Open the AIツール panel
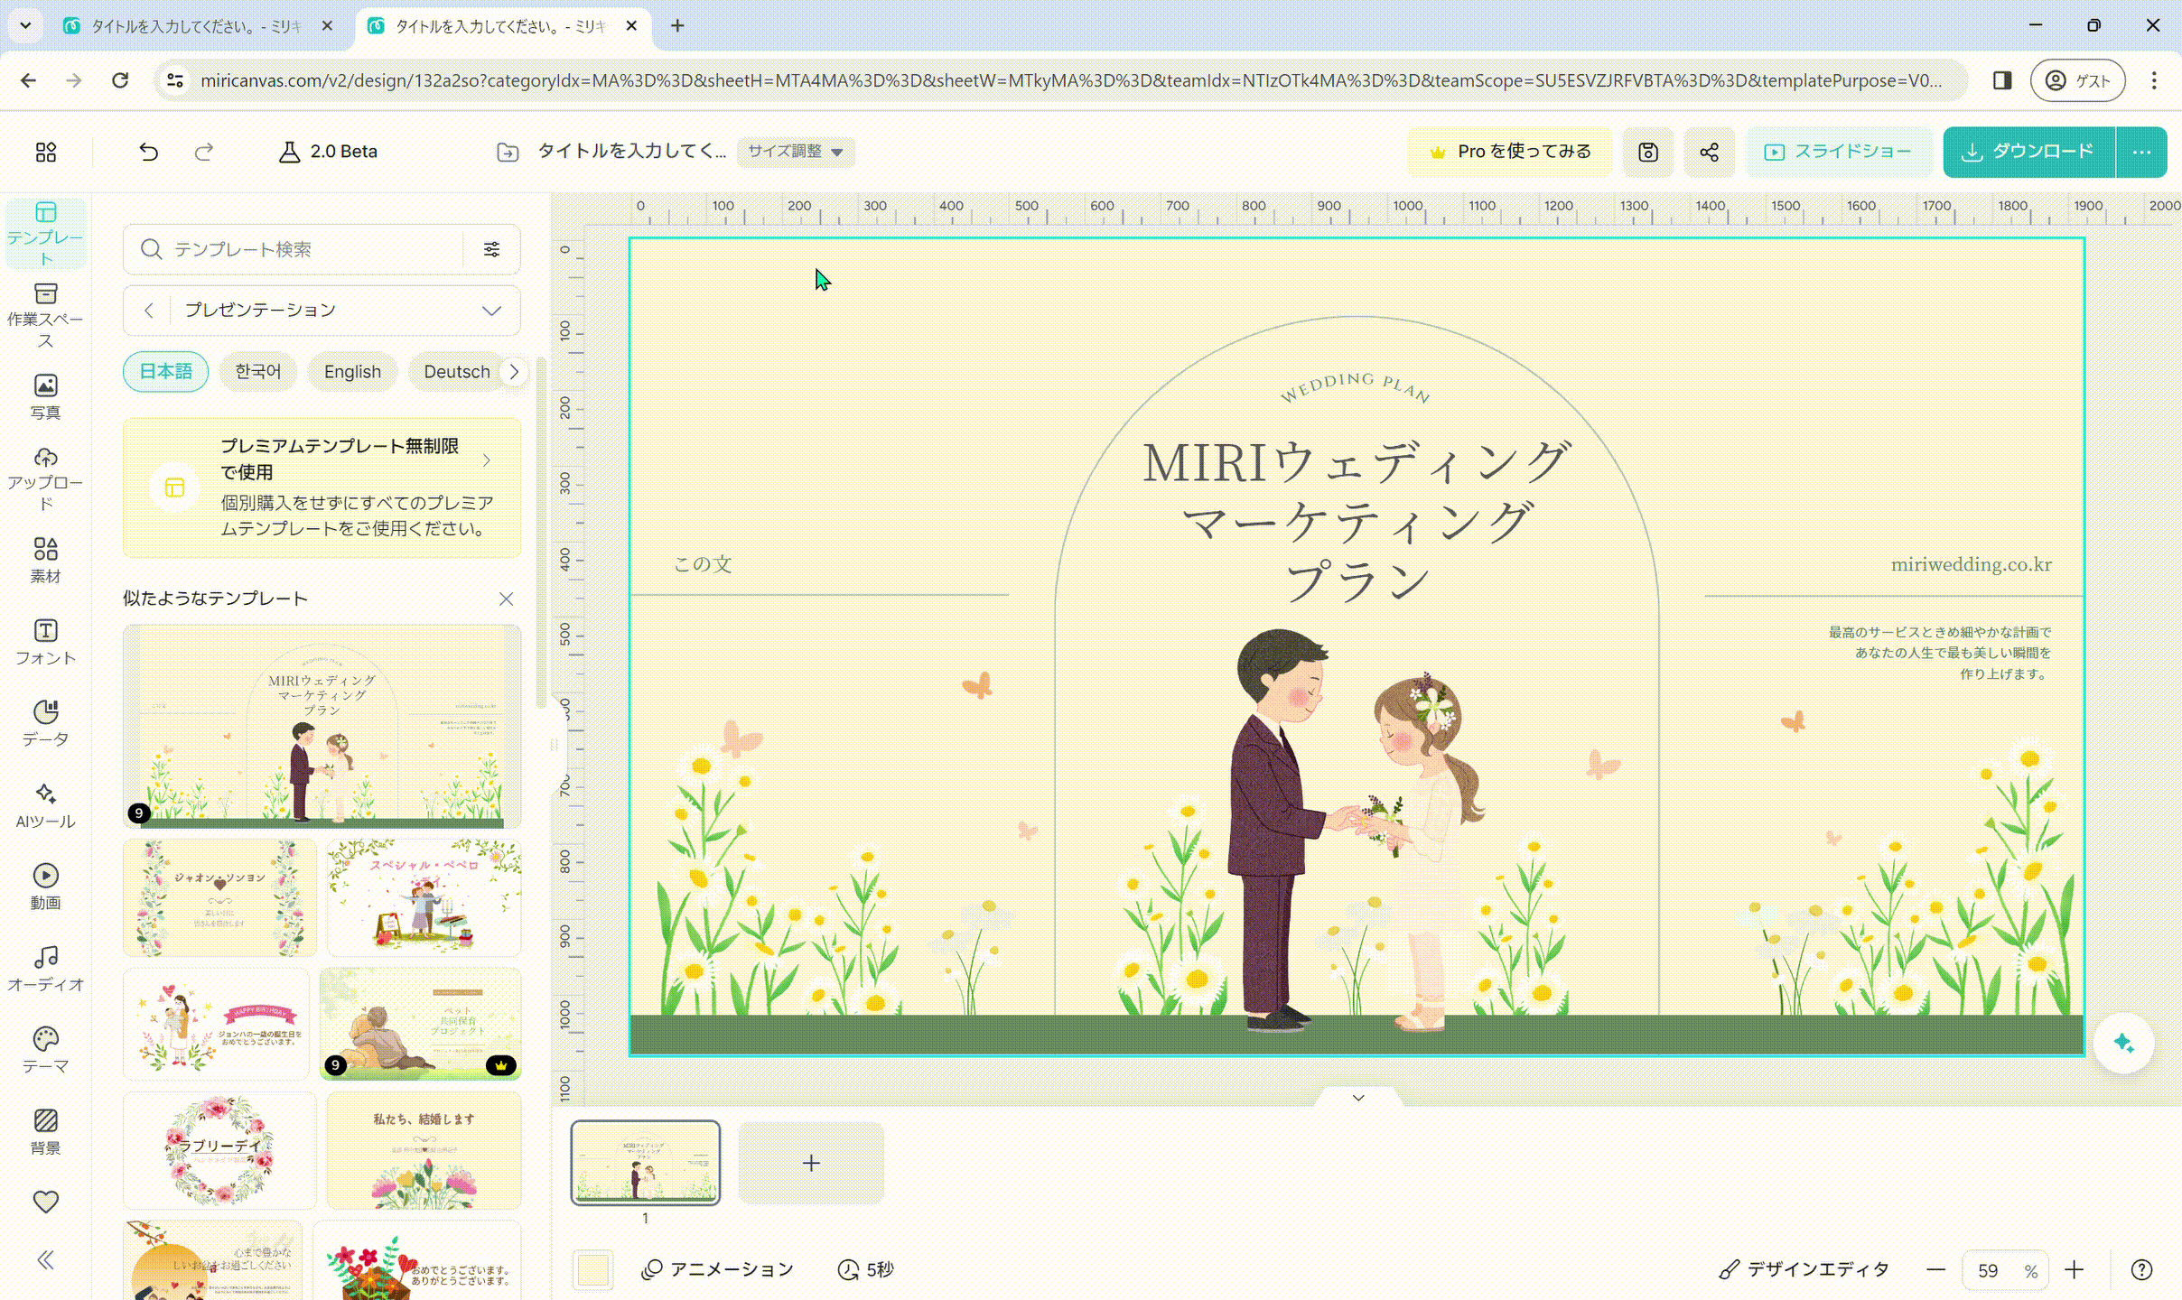The width and height of the screenshot is (2182, 1300). coord(45,803)
